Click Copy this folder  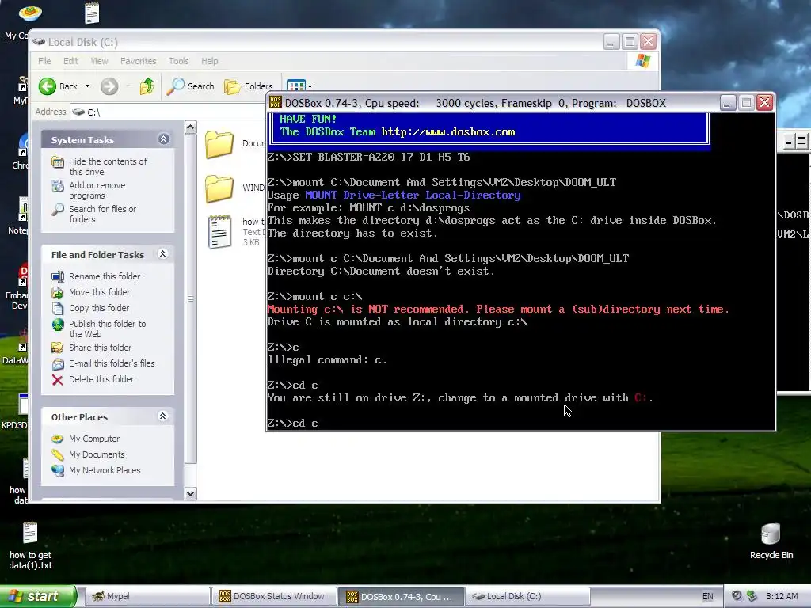(x=99, y=308)
